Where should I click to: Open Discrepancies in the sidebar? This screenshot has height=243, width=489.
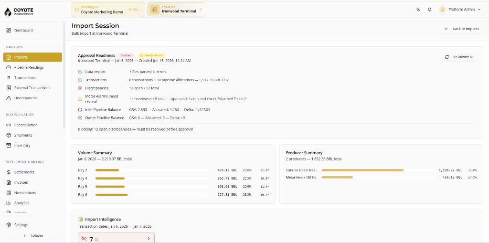pyautogui.click(x=32, y=98)
